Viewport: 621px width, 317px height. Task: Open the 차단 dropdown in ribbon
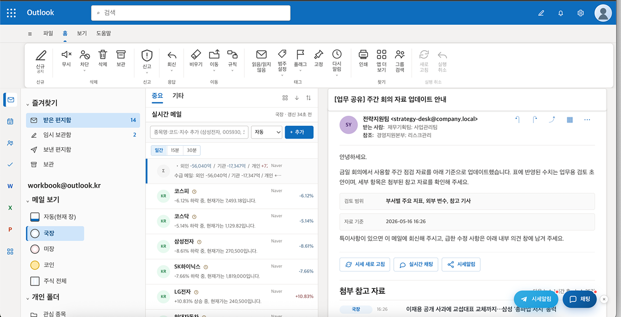84,71
